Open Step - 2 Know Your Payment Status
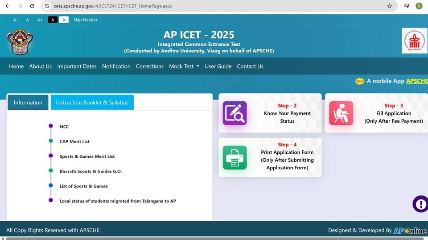 (270, 113)
